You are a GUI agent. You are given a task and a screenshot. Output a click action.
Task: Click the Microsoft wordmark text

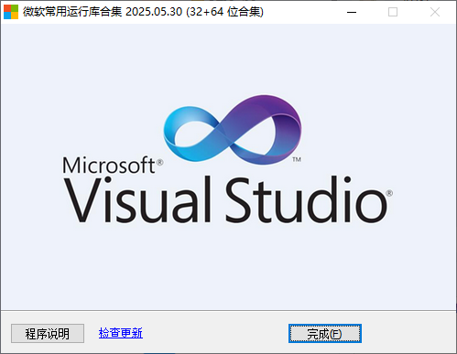coord(109,166)
